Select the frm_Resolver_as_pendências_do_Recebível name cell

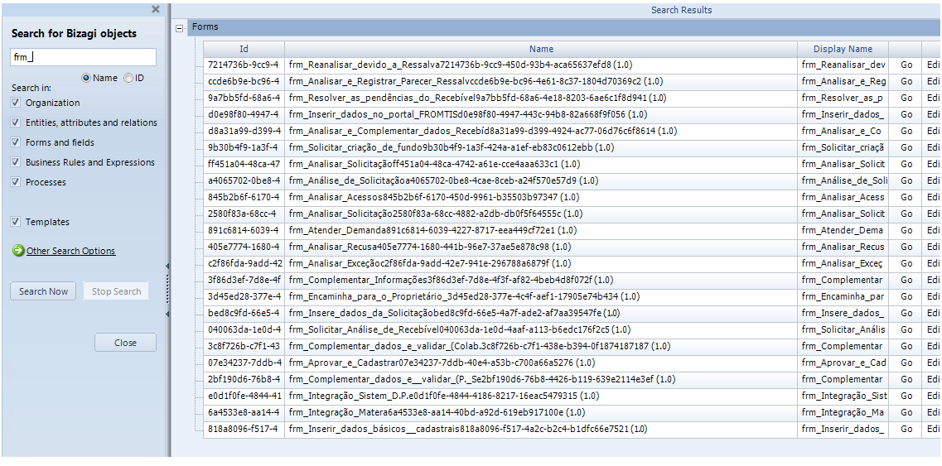pos(541,98)
